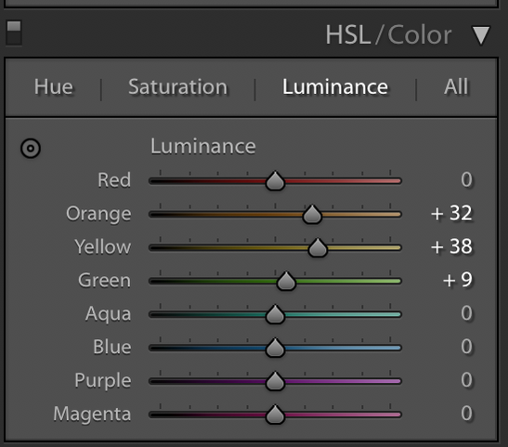Switch panel to Color mode
Image resolution: width=508 pixels, height=447 pixels.
(x=420, y=35)
